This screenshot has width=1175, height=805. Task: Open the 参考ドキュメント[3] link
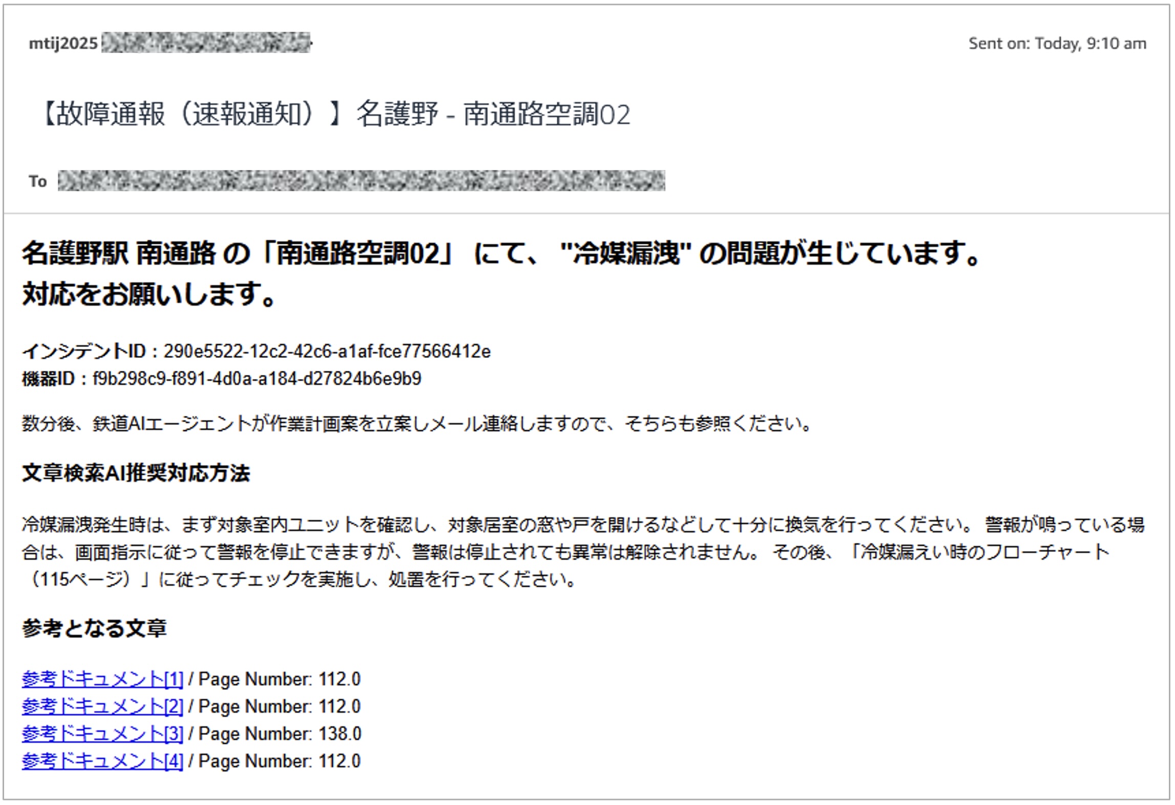point(102,733)
